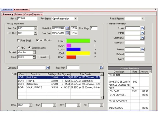Image resolution: width=158 pixels, height=119 pixels.
Task: Click the Rate Plan input field
Action: [x=73, y=68]
